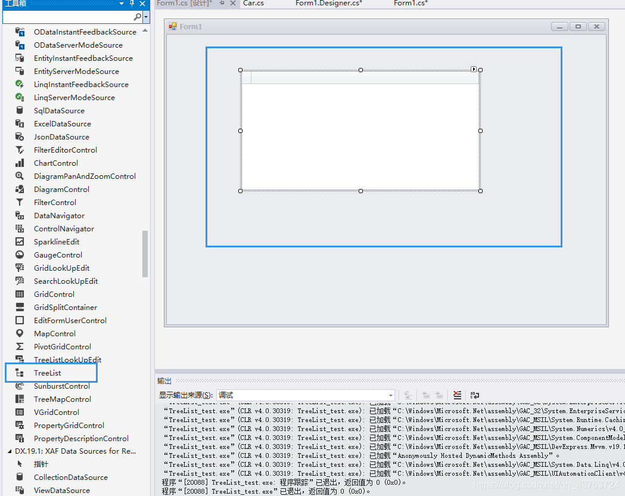Pick the ChartControl bar chart icon
Image resolution: width=625 pixels, height=496 pixels.
(20, 163)
